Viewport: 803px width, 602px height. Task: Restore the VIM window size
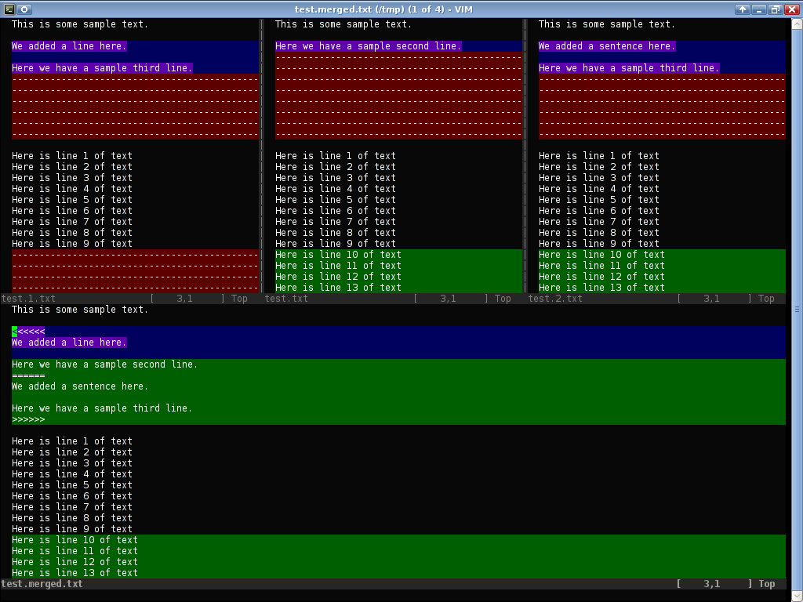776,9
